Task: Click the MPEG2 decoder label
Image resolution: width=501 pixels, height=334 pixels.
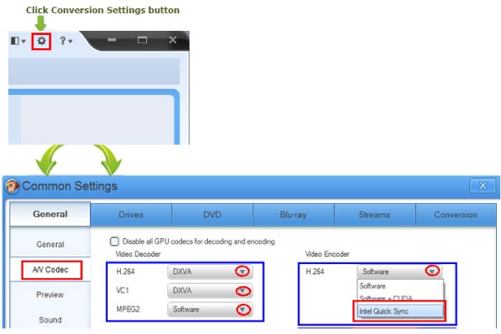Action: [x=128, y=310]
